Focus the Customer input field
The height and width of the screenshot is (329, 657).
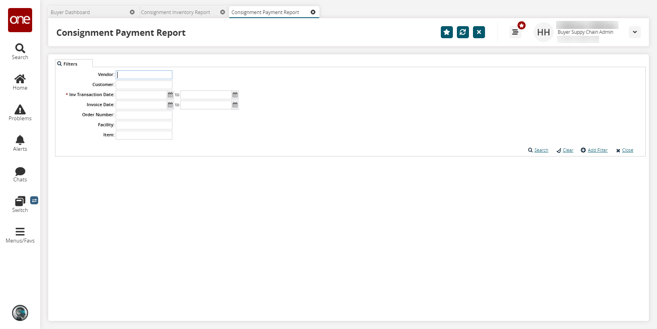pyautogui.click(x=144, y=85)
